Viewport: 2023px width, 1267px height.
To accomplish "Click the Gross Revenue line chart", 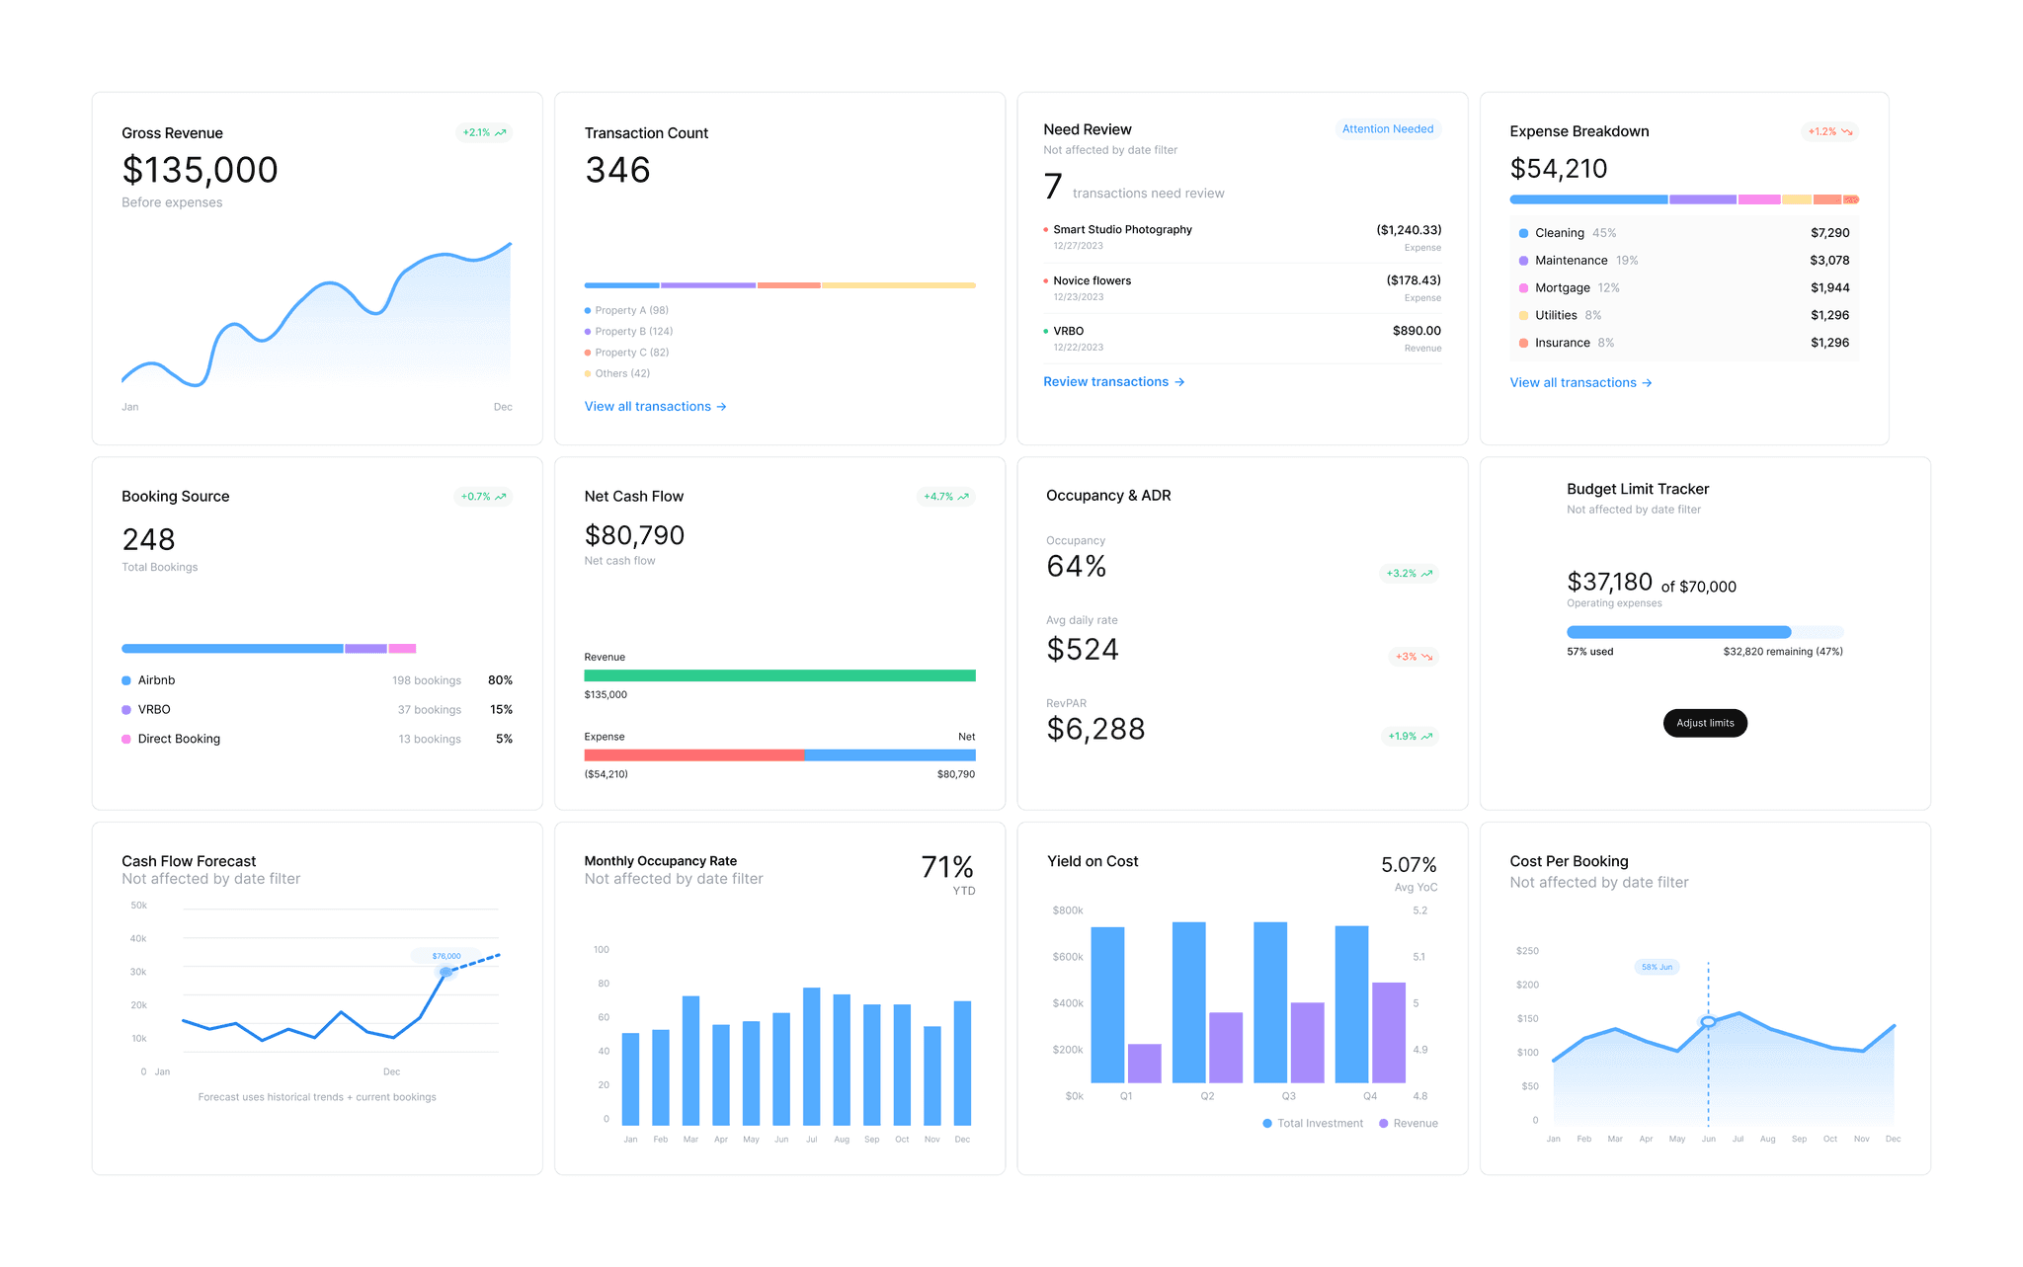I will coord(316,314).
